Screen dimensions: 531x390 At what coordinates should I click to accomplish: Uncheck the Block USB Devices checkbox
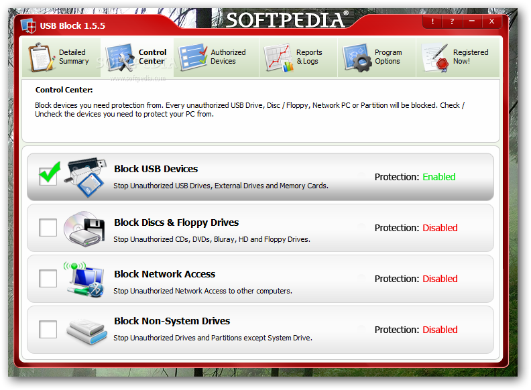[x=48, y=176]
